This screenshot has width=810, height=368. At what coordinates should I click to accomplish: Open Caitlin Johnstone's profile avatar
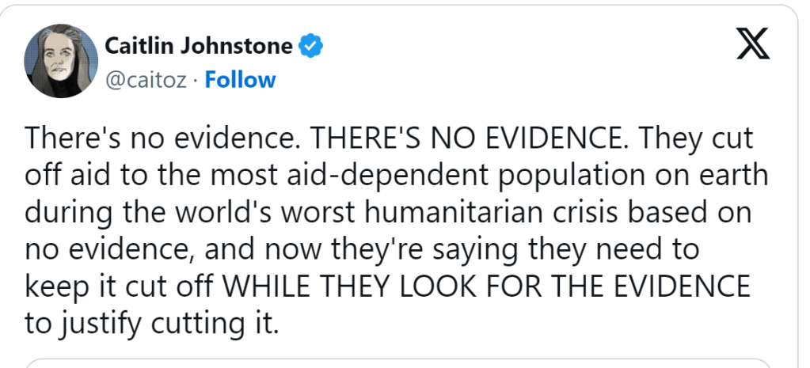click(61, 62)
